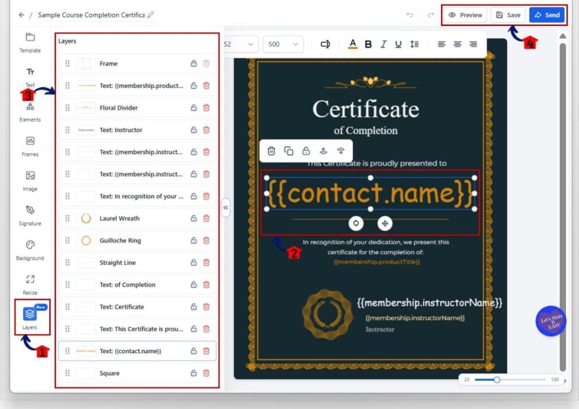Select the Laurel Wreath layer
Screen dimensions: 579x409
point(137,218)
